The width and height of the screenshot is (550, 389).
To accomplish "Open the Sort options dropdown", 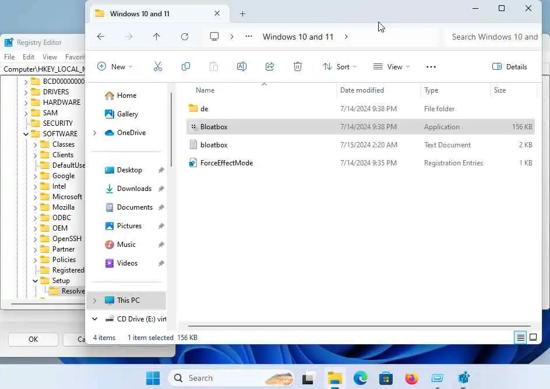I will click(339, 66).
